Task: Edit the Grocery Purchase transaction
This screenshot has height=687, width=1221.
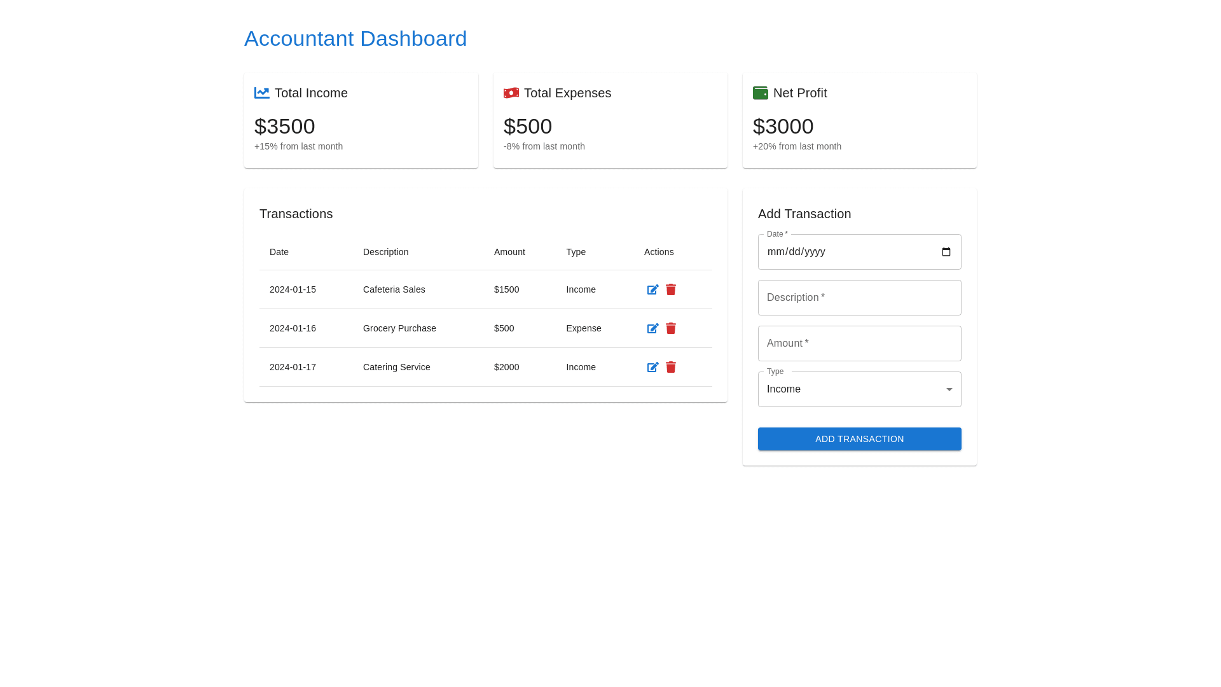Action: coord(652,329)
